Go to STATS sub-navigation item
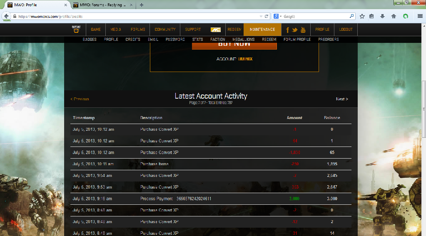This screenshot has width=426, height=236. coord(197,40)
